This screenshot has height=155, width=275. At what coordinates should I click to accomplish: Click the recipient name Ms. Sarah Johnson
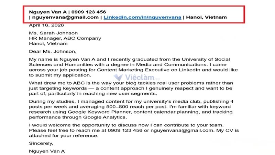click(x=53, y=33)
